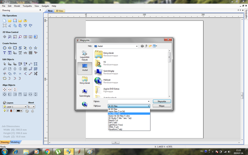Click the Create new folder icon in dialog
The image size is (248, 155).
pyautogui.click(x=150, y=46)
